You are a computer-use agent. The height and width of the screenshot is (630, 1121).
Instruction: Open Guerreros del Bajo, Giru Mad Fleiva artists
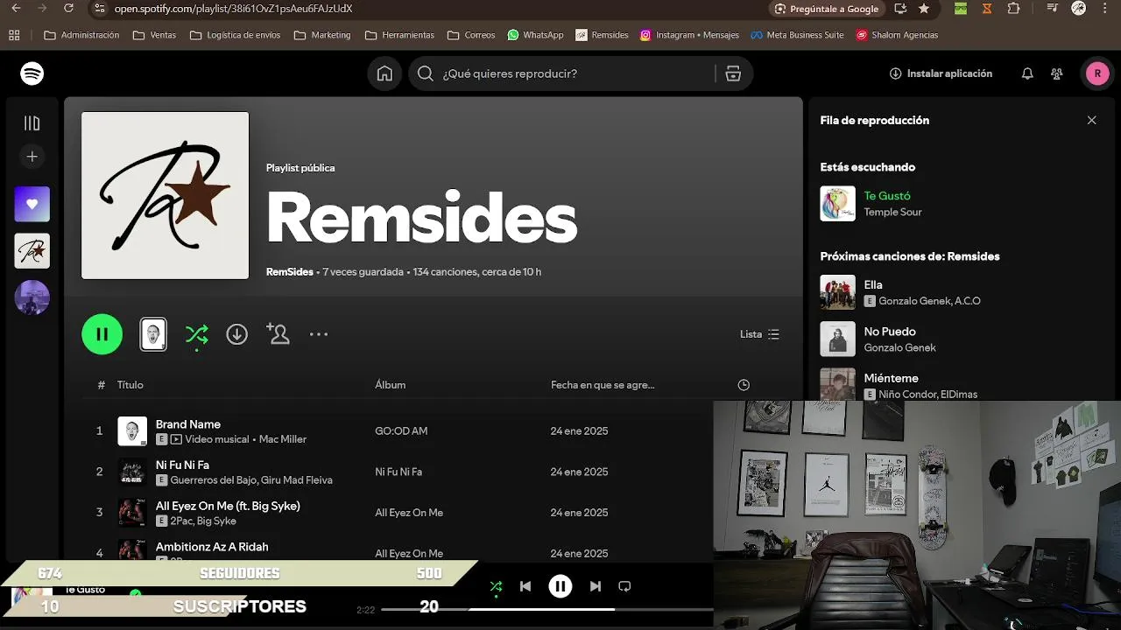pyautogui.click(x=251, y=480)
